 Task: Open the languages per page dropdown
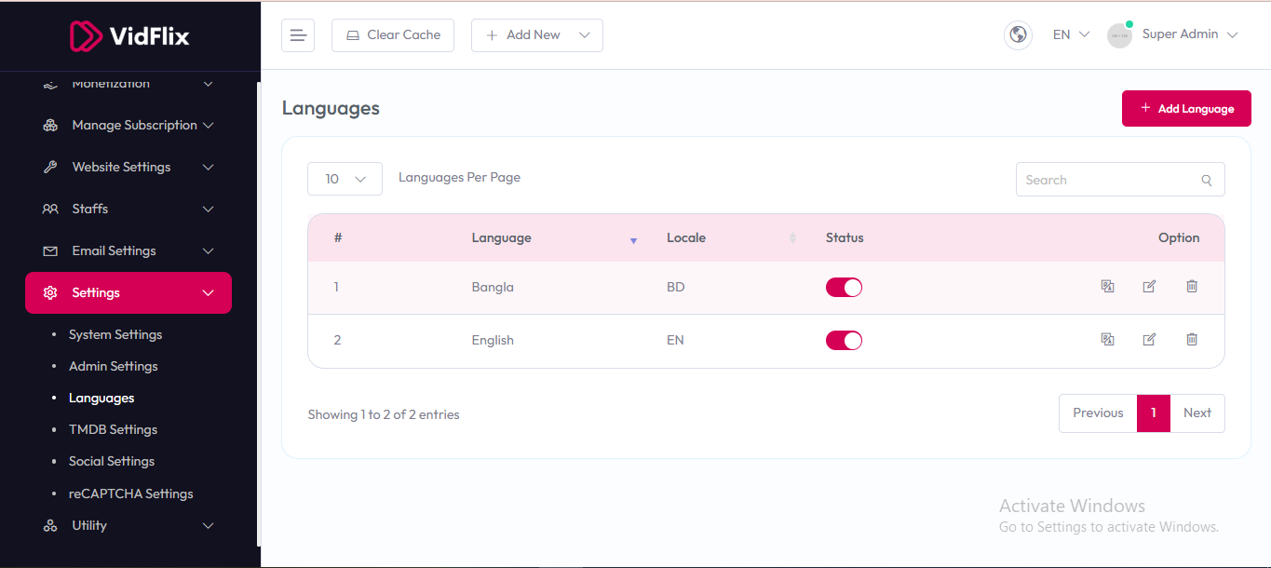pos(345,178)
